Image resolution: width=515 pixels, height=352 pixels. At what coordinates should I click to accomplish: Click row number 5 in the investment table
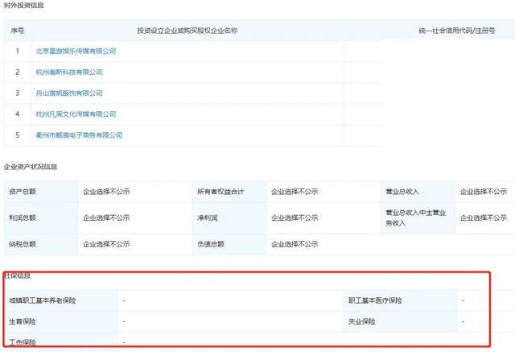[x=18, y=135]
